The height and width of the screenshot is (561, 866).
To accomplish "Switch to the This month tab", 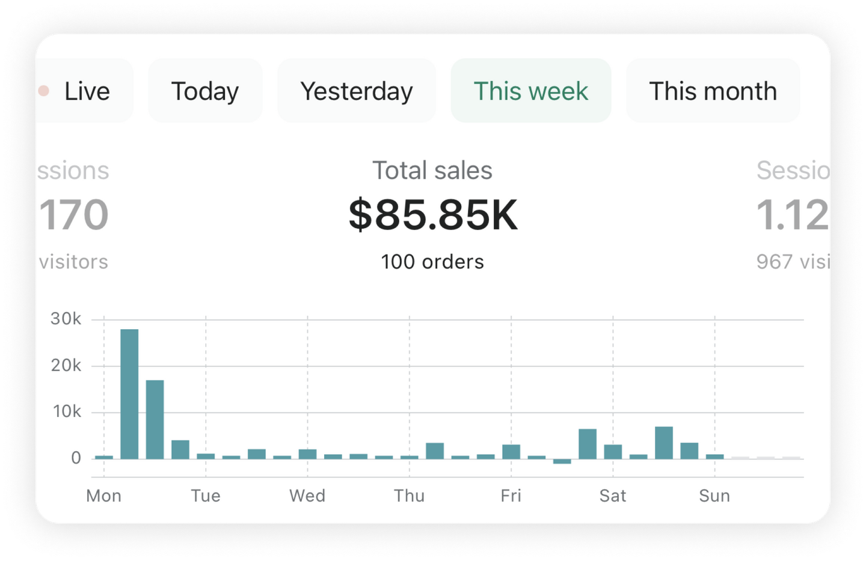I will [713, 91].
